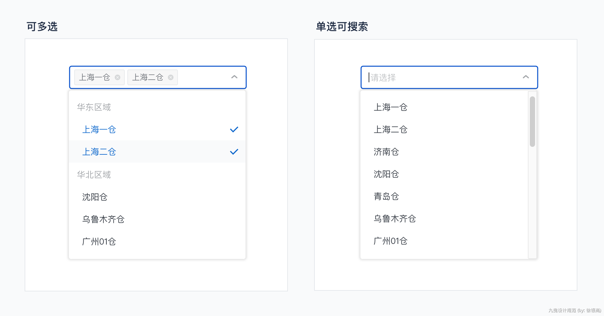Select 广州01仓 in multi-select list
Viewport: 604px width, 316px height.
pos(157,242)
